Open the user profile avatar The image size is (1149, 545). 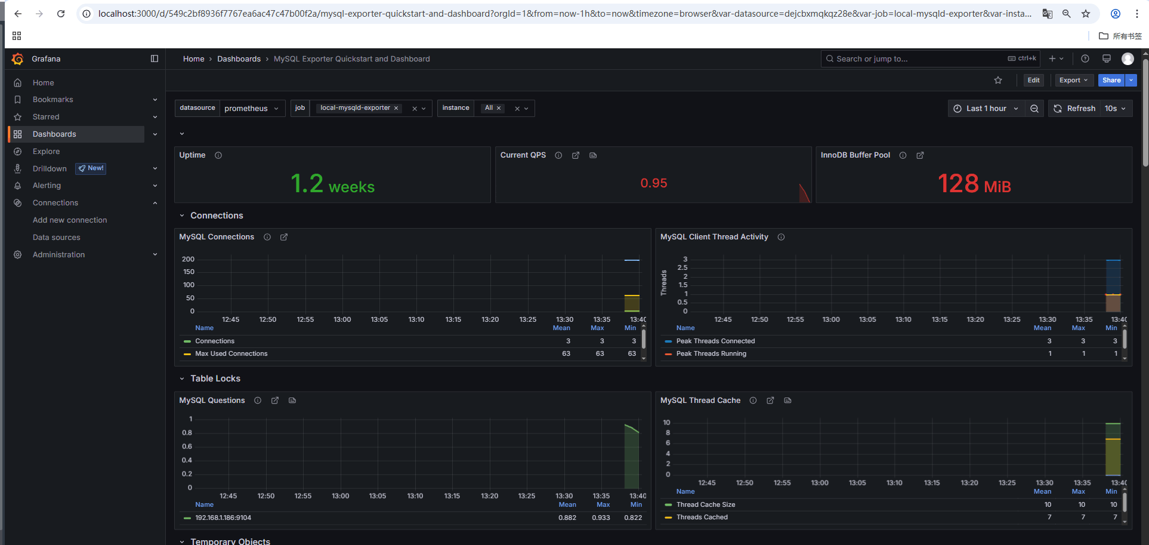1128,58
